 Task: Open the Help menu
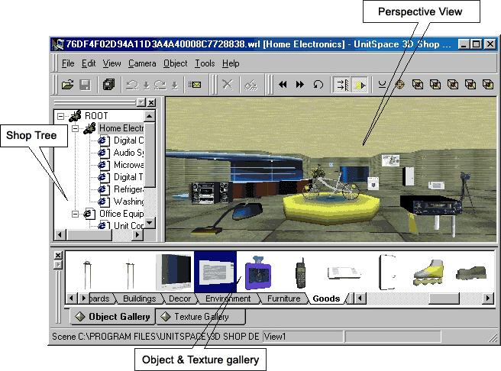point(231,63)
